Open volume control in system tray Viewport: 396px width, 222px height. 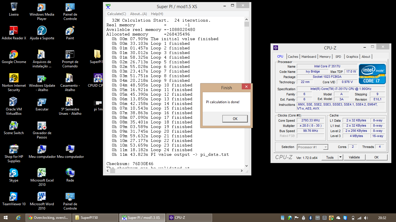coord(366,218)
